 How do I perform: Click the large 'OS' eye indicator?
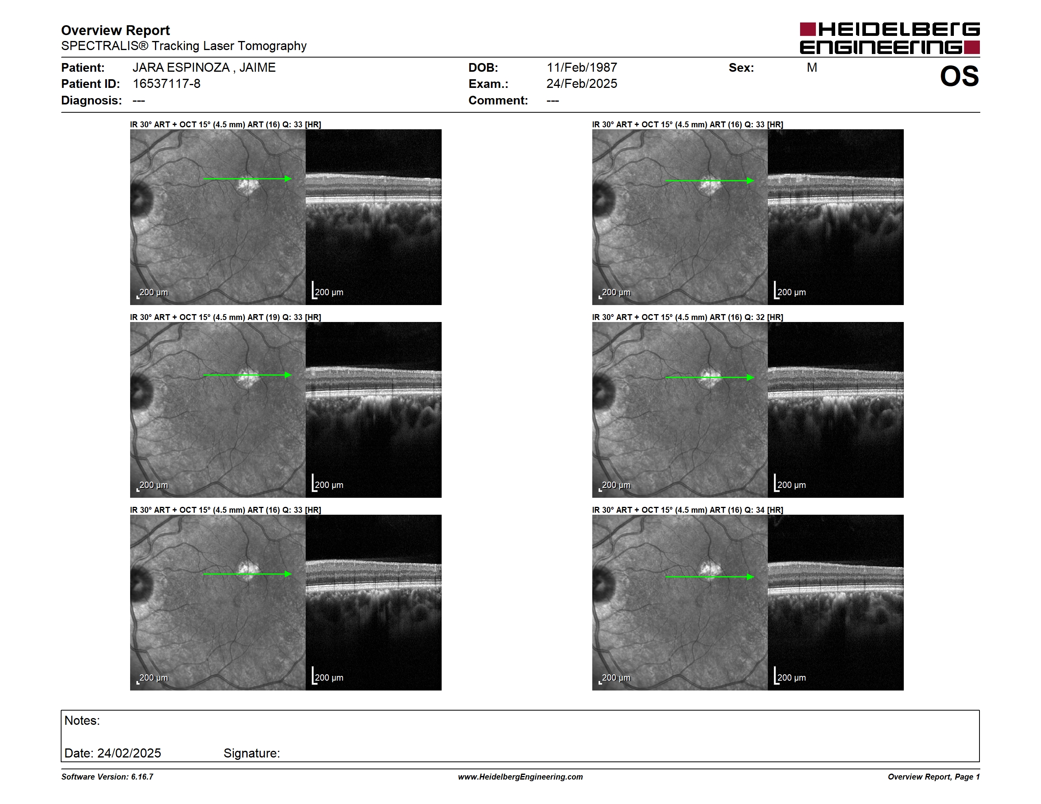pos(959,76)
